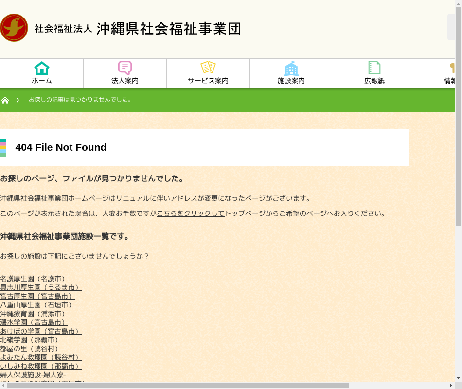This screenshot has height=389, width=462.
Task: Click the こちらをクリックして link
Action: click(191, 213)
